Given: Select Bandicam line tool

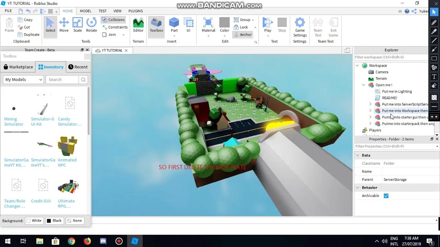Looking at the screenshot, I should 434,40.
